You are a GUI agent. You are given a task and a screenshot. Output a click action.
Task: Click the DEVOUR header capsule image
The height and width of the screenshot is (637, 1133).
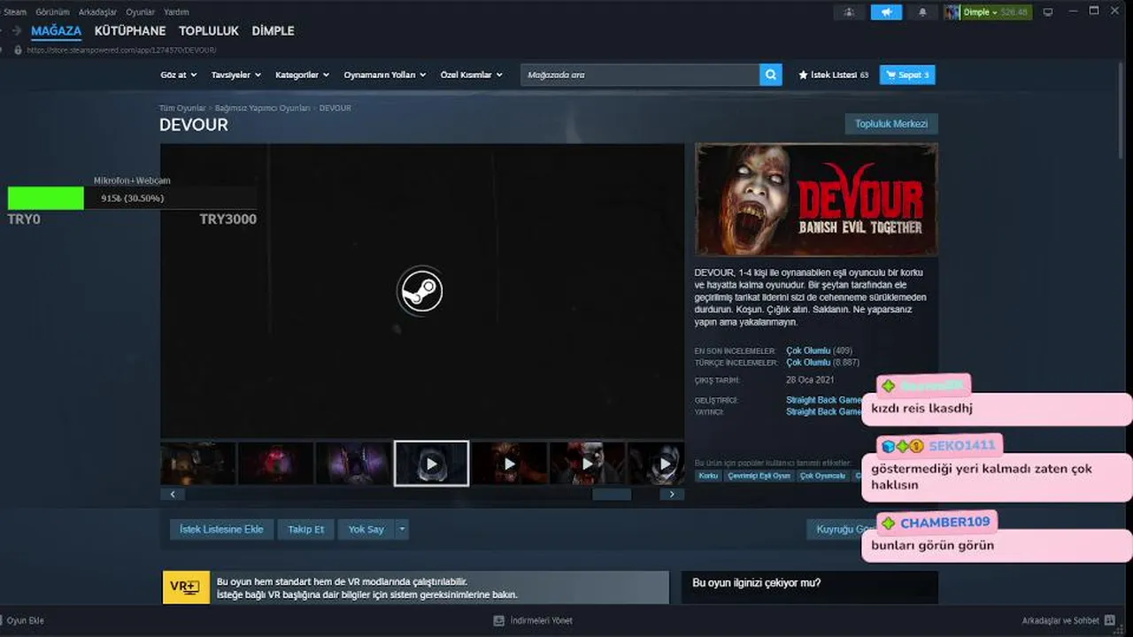click(x=816, y=200)
